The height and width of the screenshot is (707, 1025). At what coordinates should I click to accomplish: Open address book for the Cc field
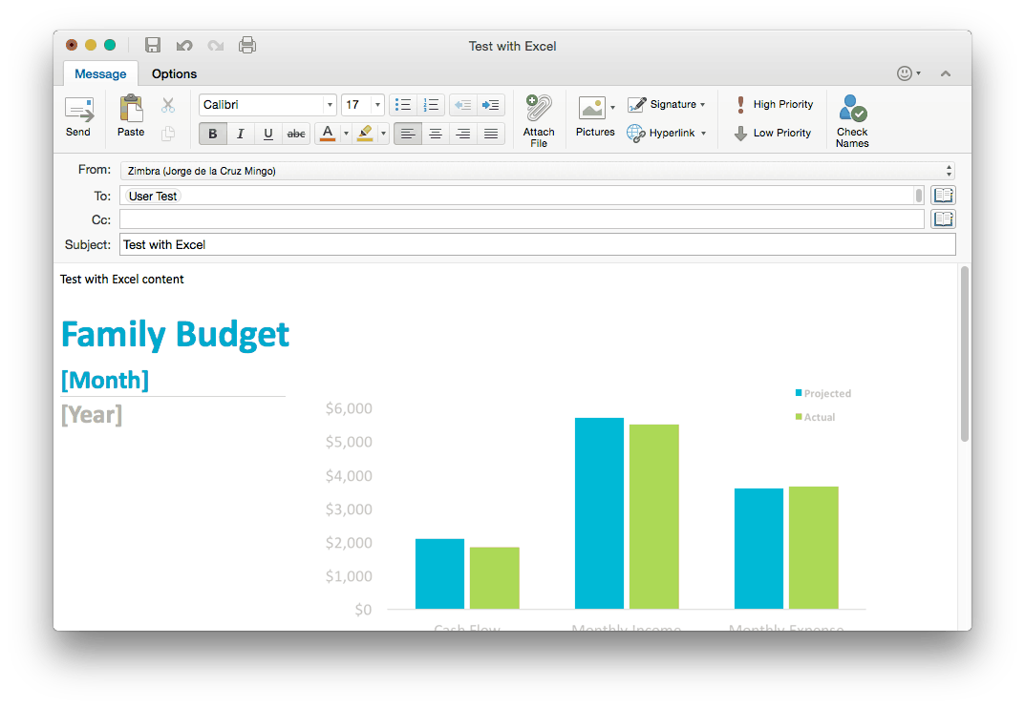click(x=943, y=219)
